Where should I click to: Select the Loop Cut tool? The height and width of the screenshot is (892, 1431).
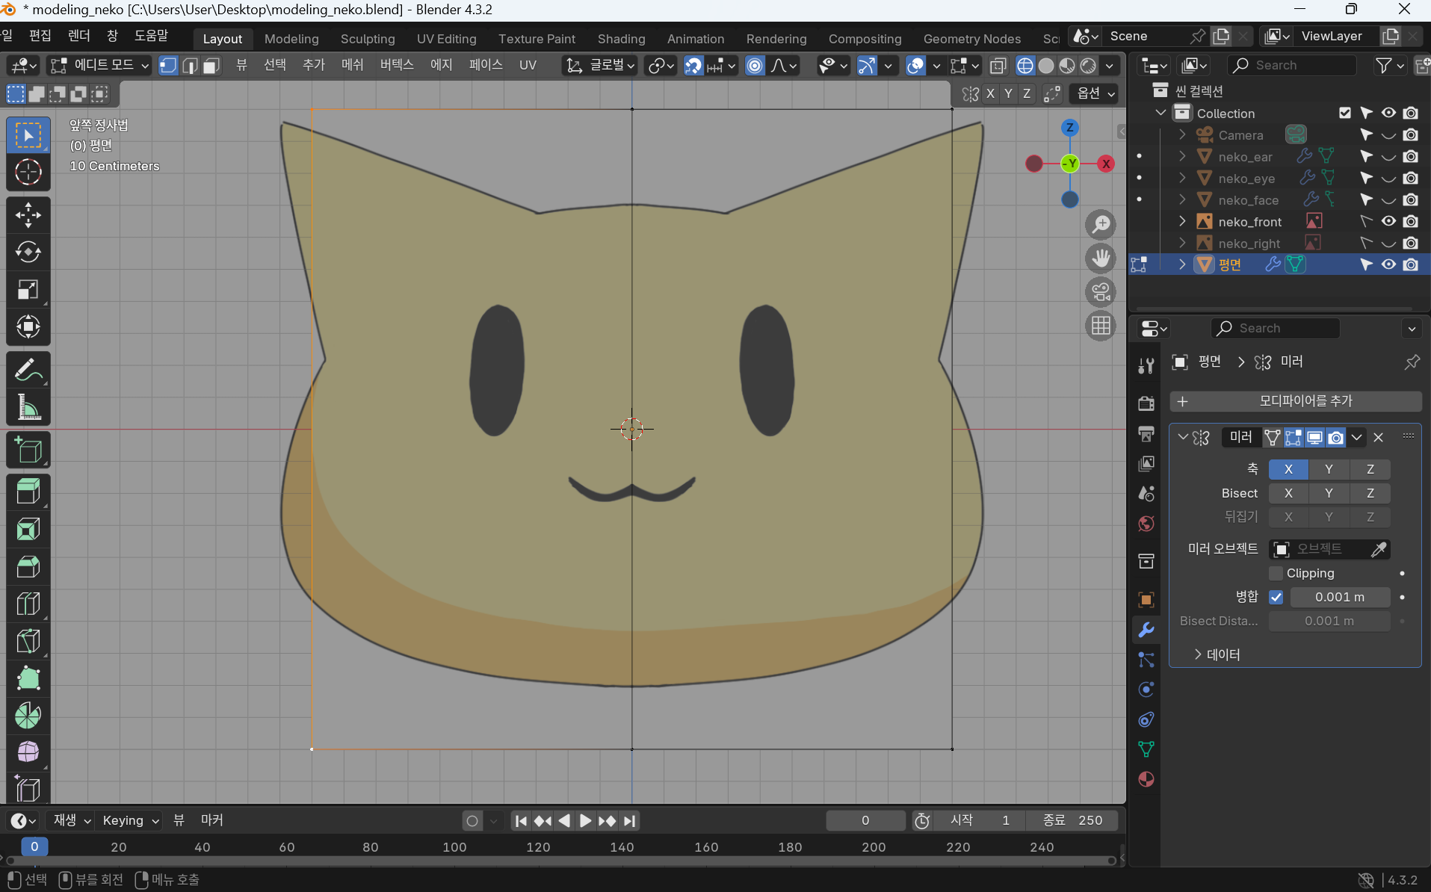28,604
